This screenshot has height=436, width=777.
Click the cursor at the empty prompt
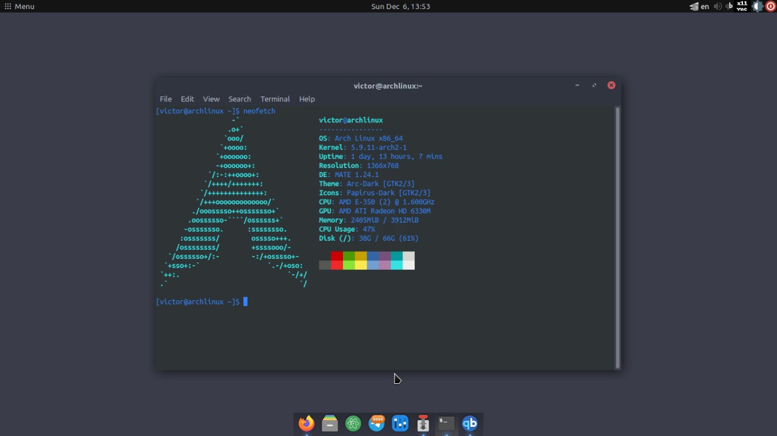click(245, 301)
